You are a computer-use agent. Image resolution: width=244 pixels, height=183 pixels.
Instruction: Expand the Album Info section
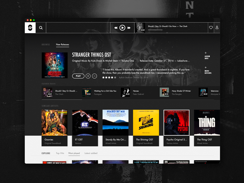(206, 55)
